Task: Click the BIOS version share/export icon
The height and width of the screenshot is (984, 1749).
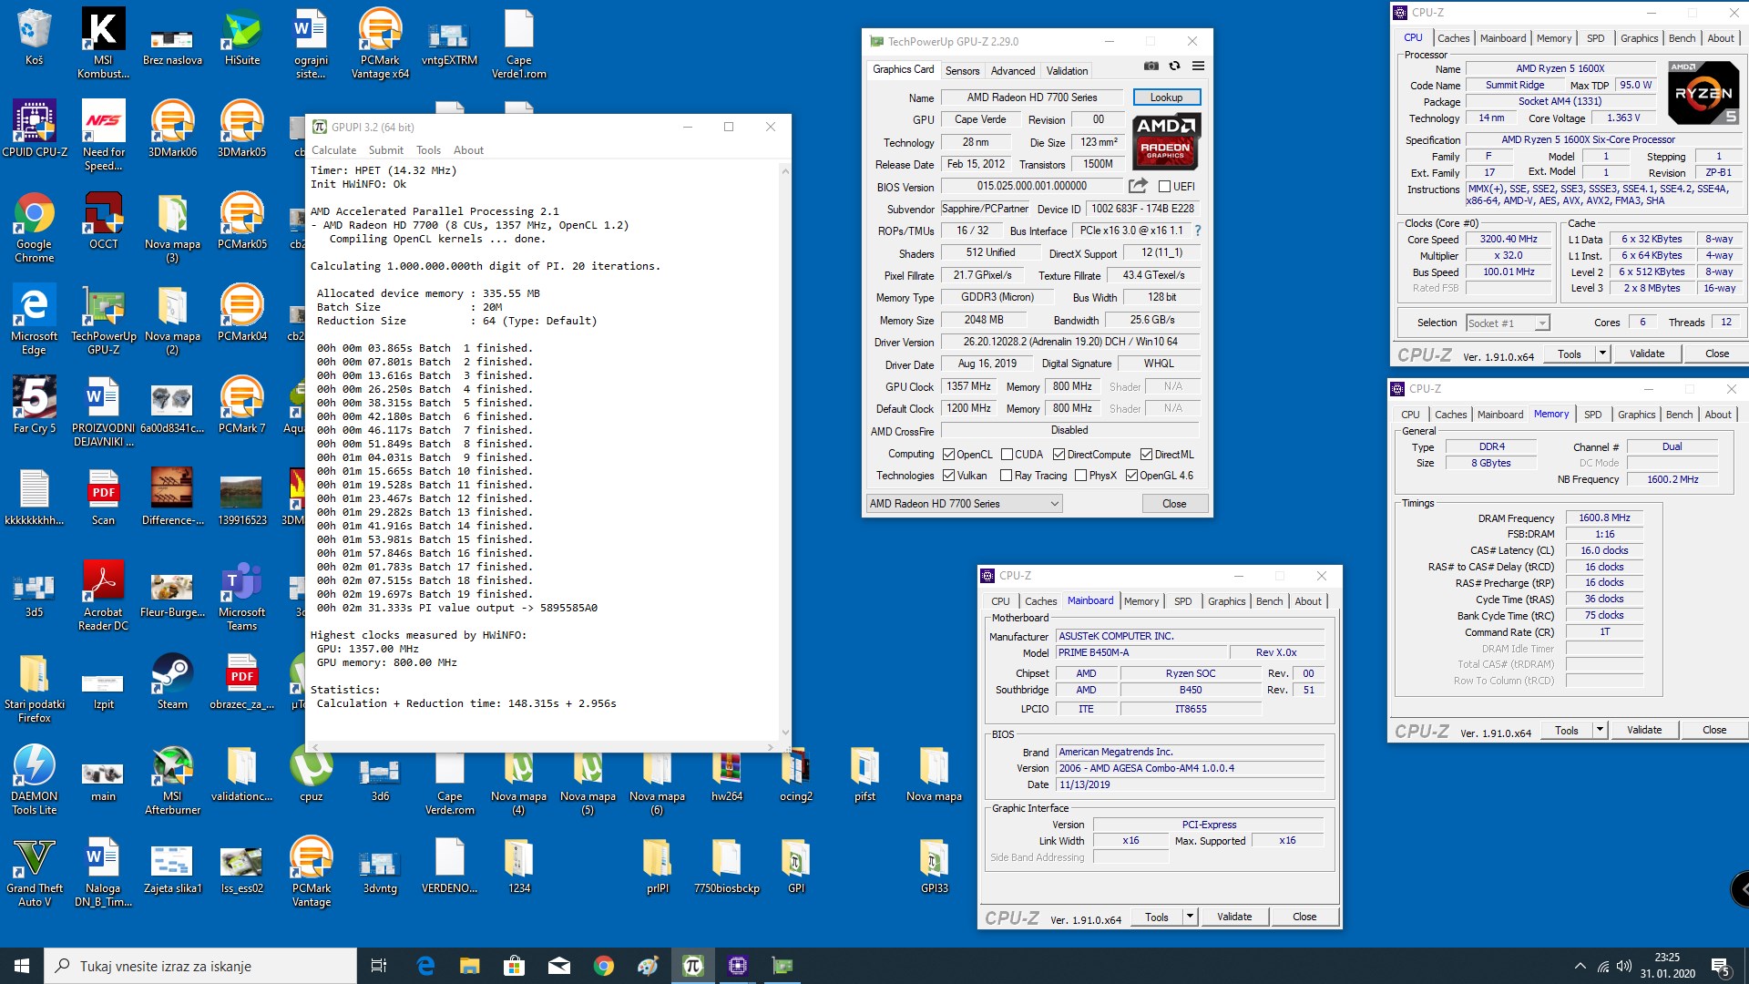Action: [x=1138, y=186]
